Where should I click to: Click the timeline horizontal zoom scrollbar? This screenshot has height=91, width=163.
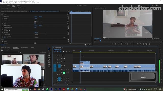61,84
